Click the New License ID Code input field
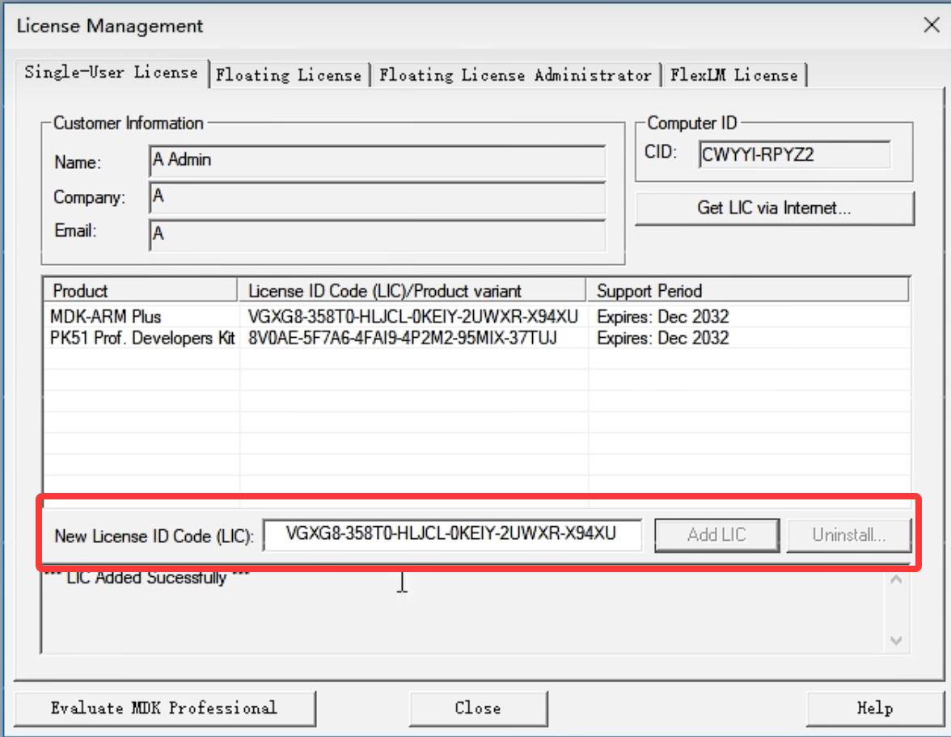951x737 pixels. tap(453, 535)
